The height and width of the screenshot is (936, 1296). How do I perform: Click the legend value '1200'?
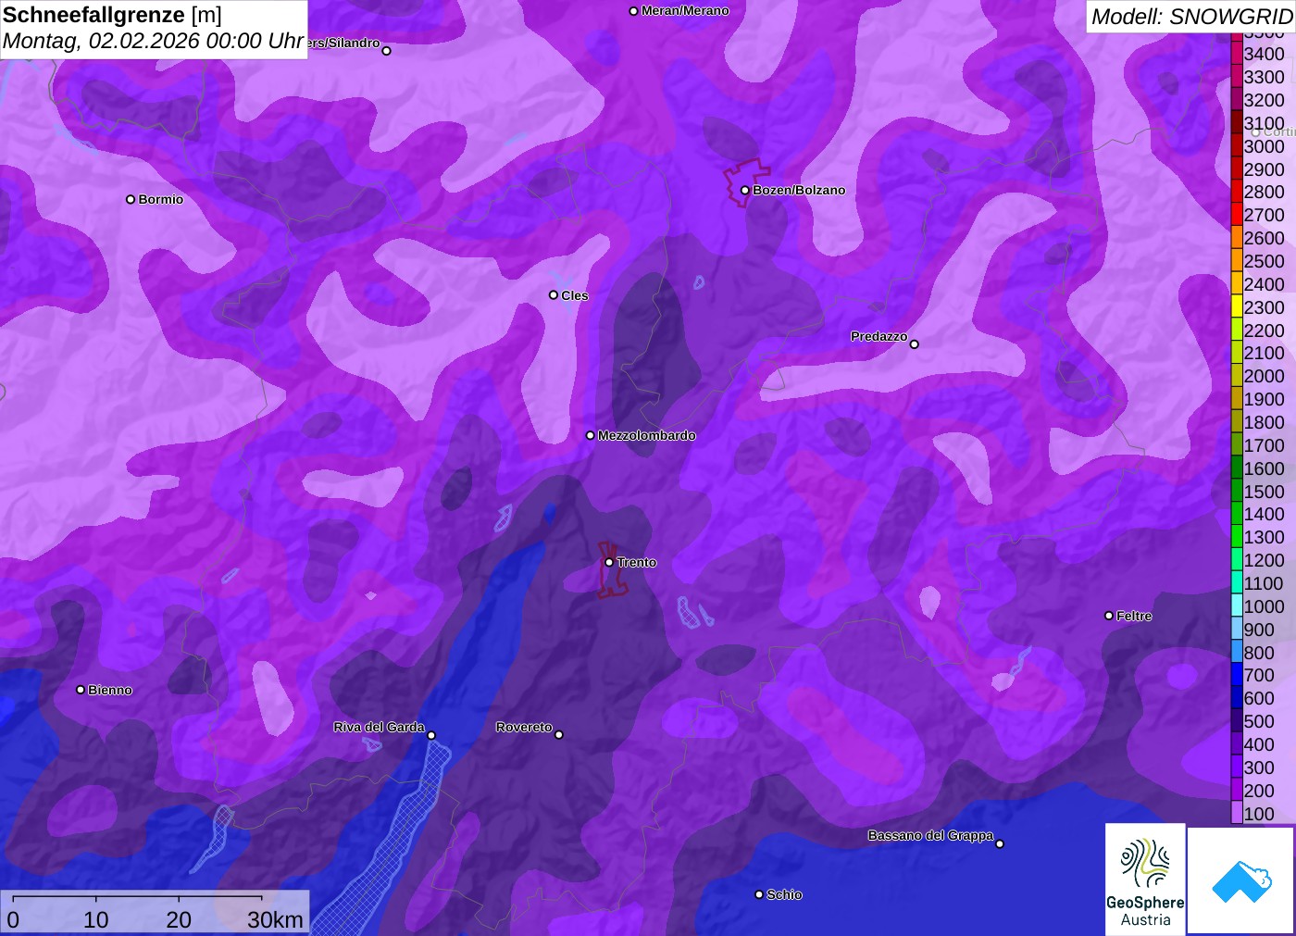click(1265, 560)
